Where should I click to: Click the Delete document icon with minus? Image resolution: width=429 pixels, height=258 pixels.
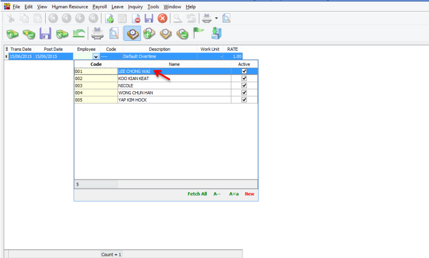click(x=136, y=18)
